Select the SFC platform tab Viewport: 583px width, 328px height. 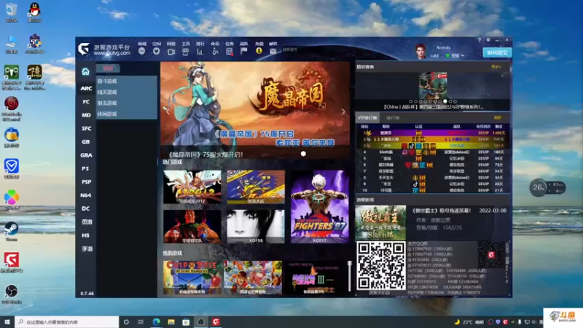86,128
